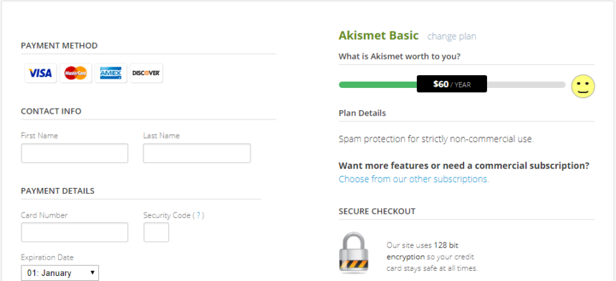Open the security code help question mark
The width and height of the screenshot is (616, 281).
coord(198,215)
